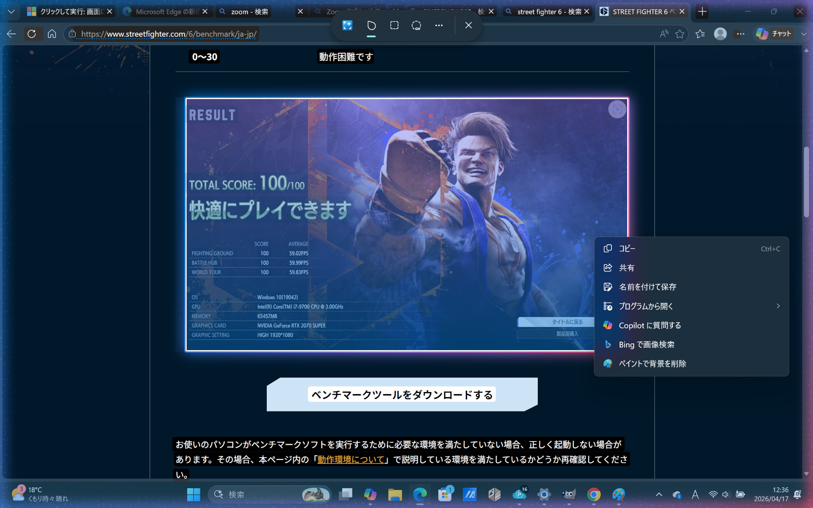
Task: Expand the プログラムから開く submenu arrow
Action: 778,306
